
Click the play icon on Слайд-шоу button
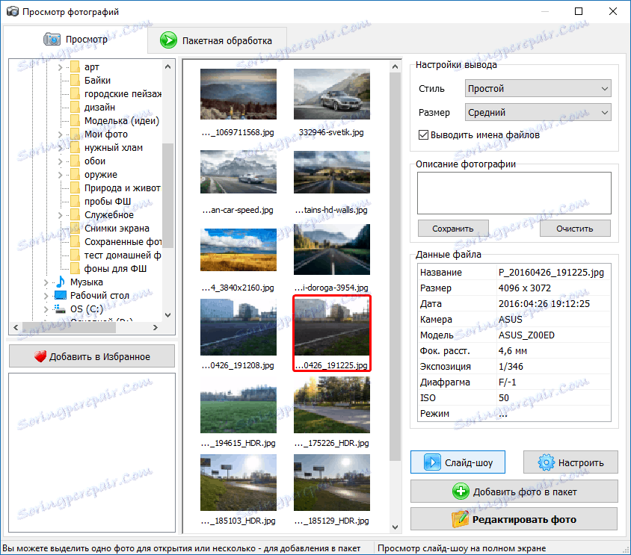432,462
